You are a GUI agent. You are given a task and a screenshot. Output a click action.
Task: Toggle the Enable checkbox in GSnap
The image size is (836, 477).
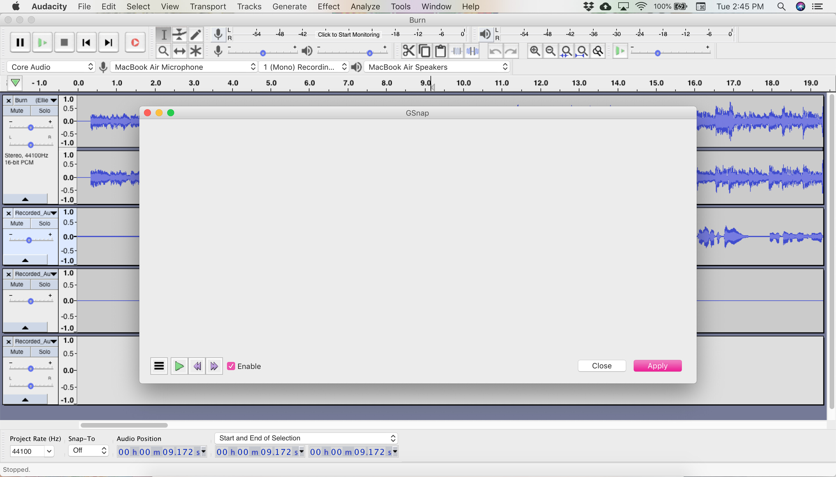pos(231,366)
